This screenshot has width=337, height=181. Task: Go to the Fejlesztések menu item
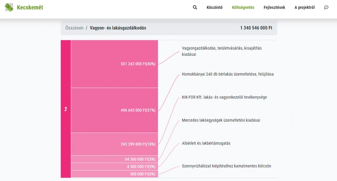274,8
